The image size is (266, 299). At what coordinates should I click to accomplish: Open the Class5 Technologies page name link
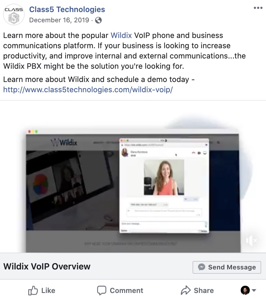[67, 9]
